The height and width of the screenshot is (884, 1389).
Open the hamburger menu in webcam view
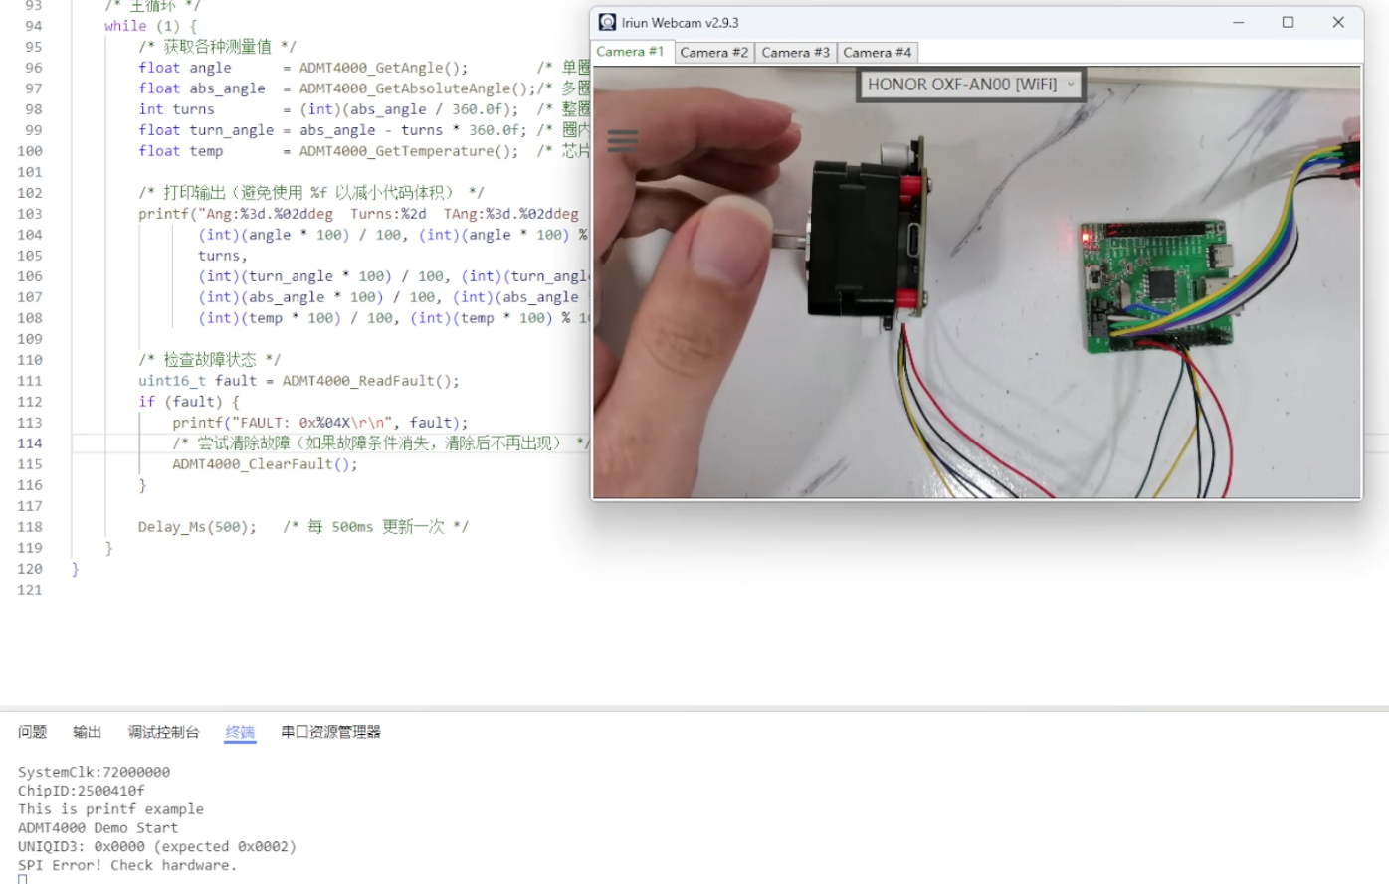[x=623, y=141]
